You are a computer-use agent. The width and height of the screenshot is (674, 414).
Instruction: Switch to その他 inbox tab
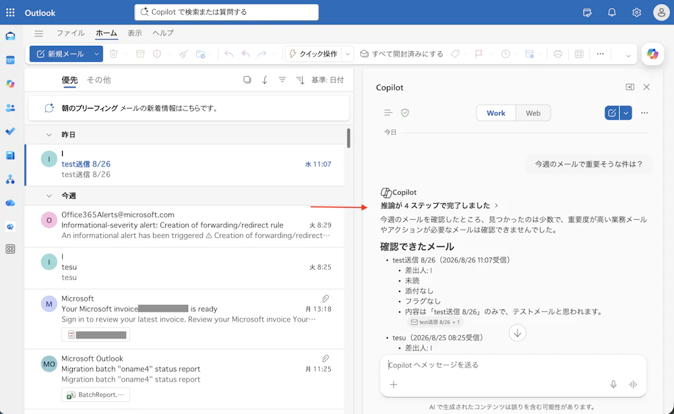99,80
